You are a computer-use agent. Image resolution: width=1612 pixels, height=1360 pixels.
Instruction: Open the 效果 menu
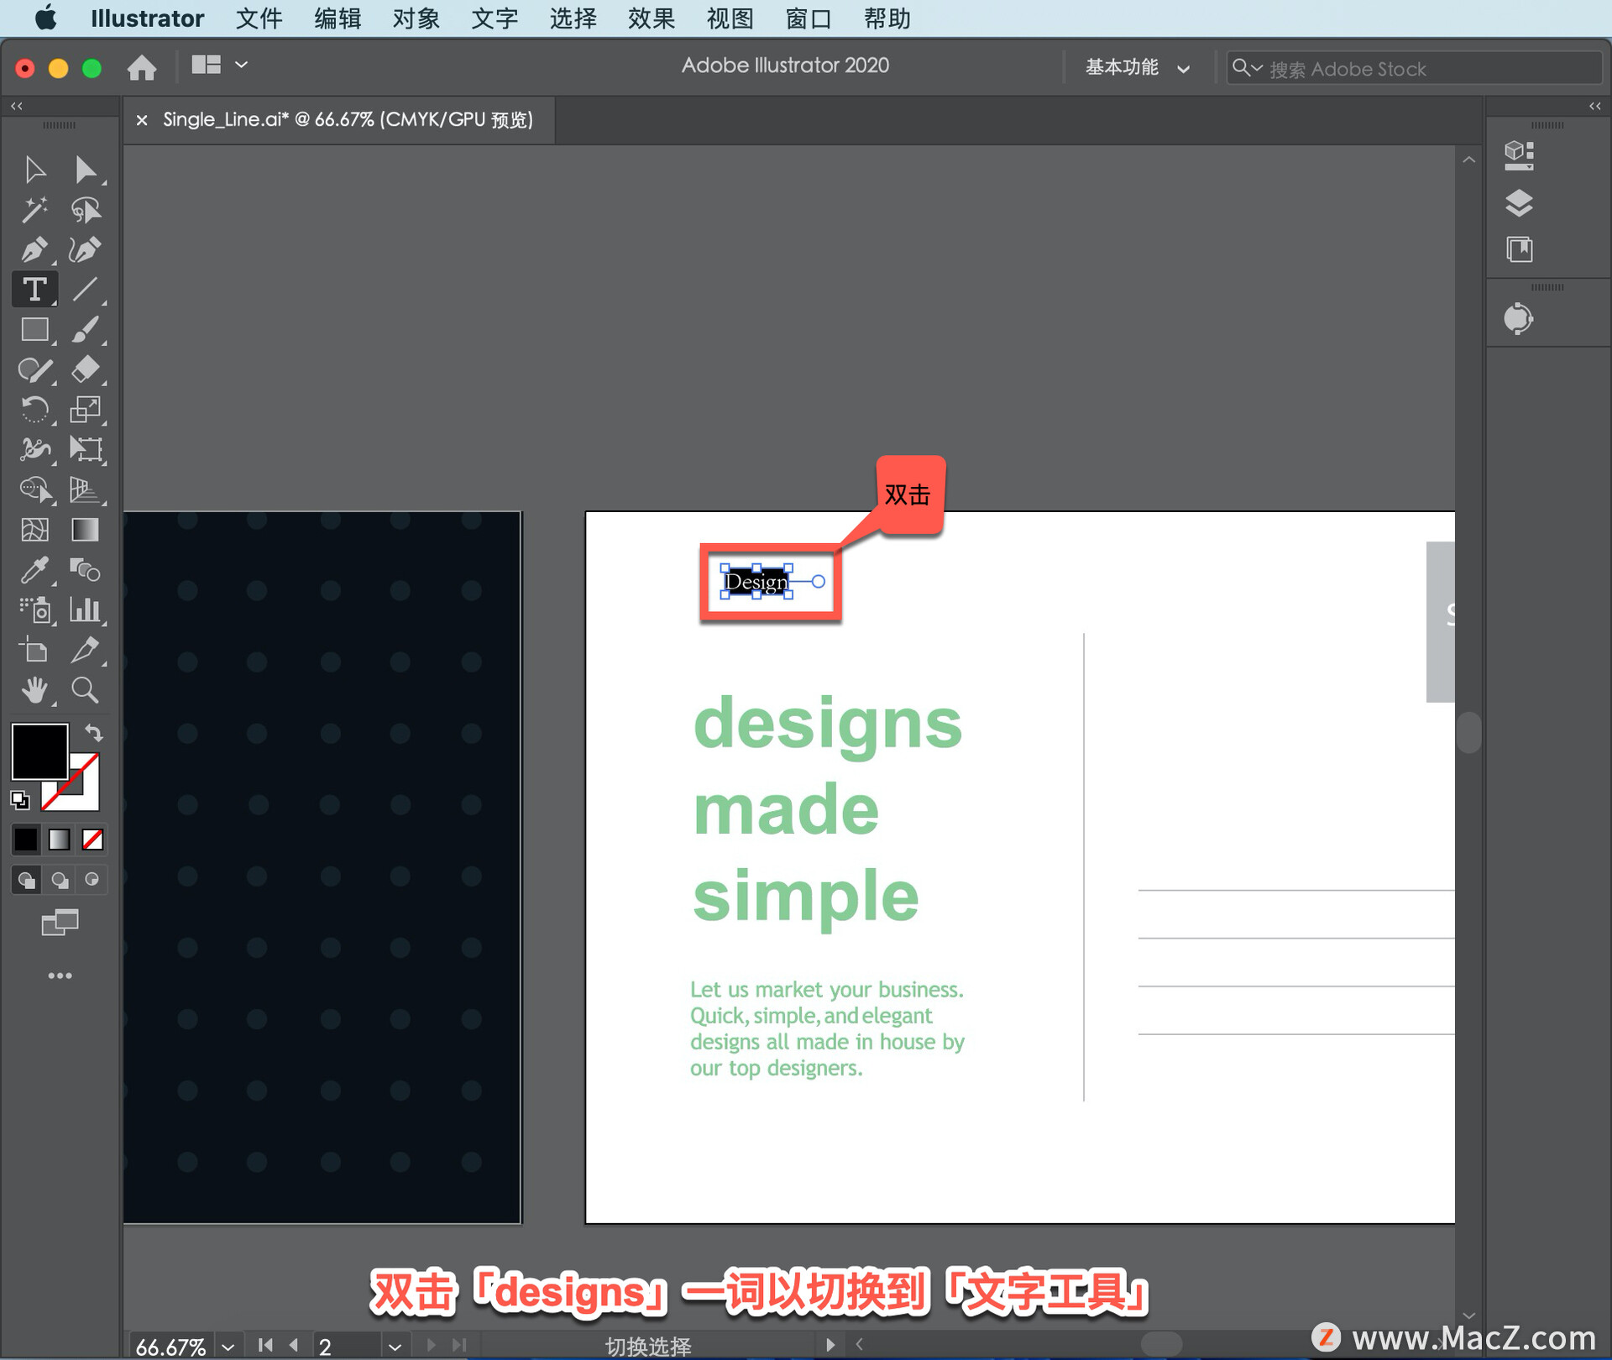coord(651,18)
